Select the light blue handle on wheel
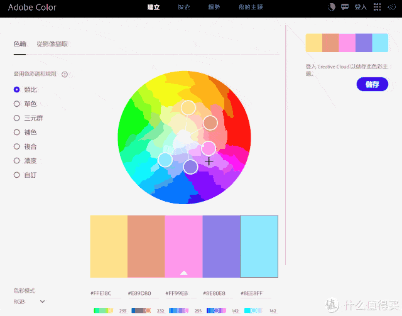Screen dimensions: 402x316 click(165, 160)
